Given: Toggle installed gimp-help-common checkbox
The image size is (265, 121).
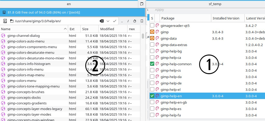Looking at the screenshot, I should tap(152, 64).
